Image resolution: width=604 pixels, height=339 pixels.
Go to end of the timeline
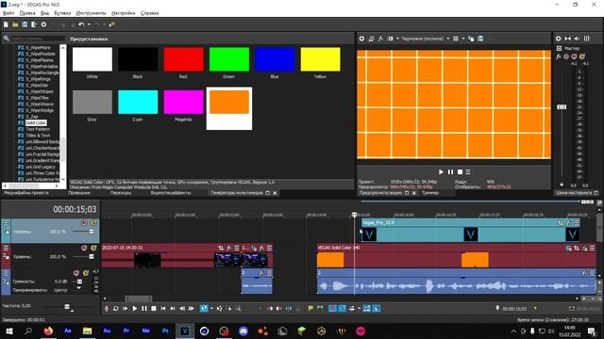point(173,308)
